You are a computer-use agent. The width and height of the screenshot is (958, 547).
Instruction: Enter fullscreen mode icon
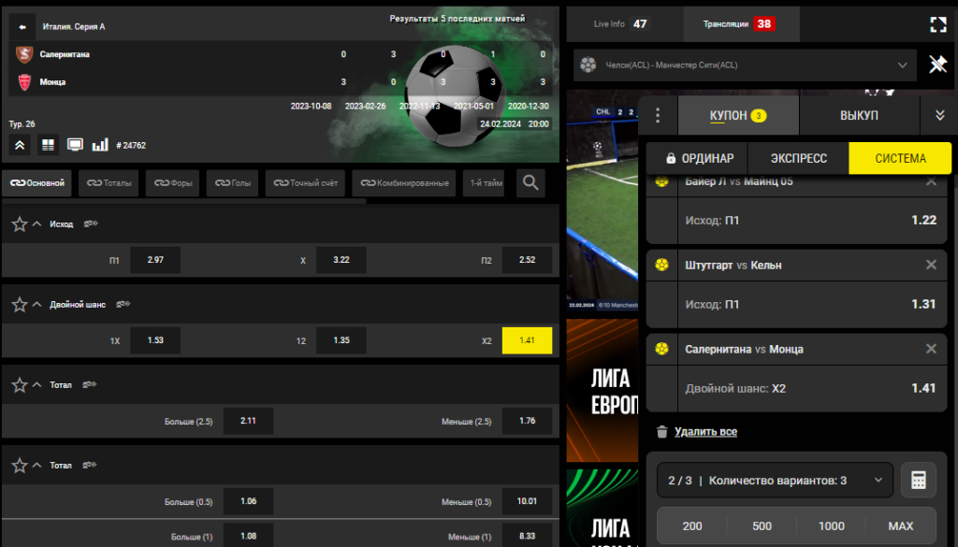[x=937, y=24]
